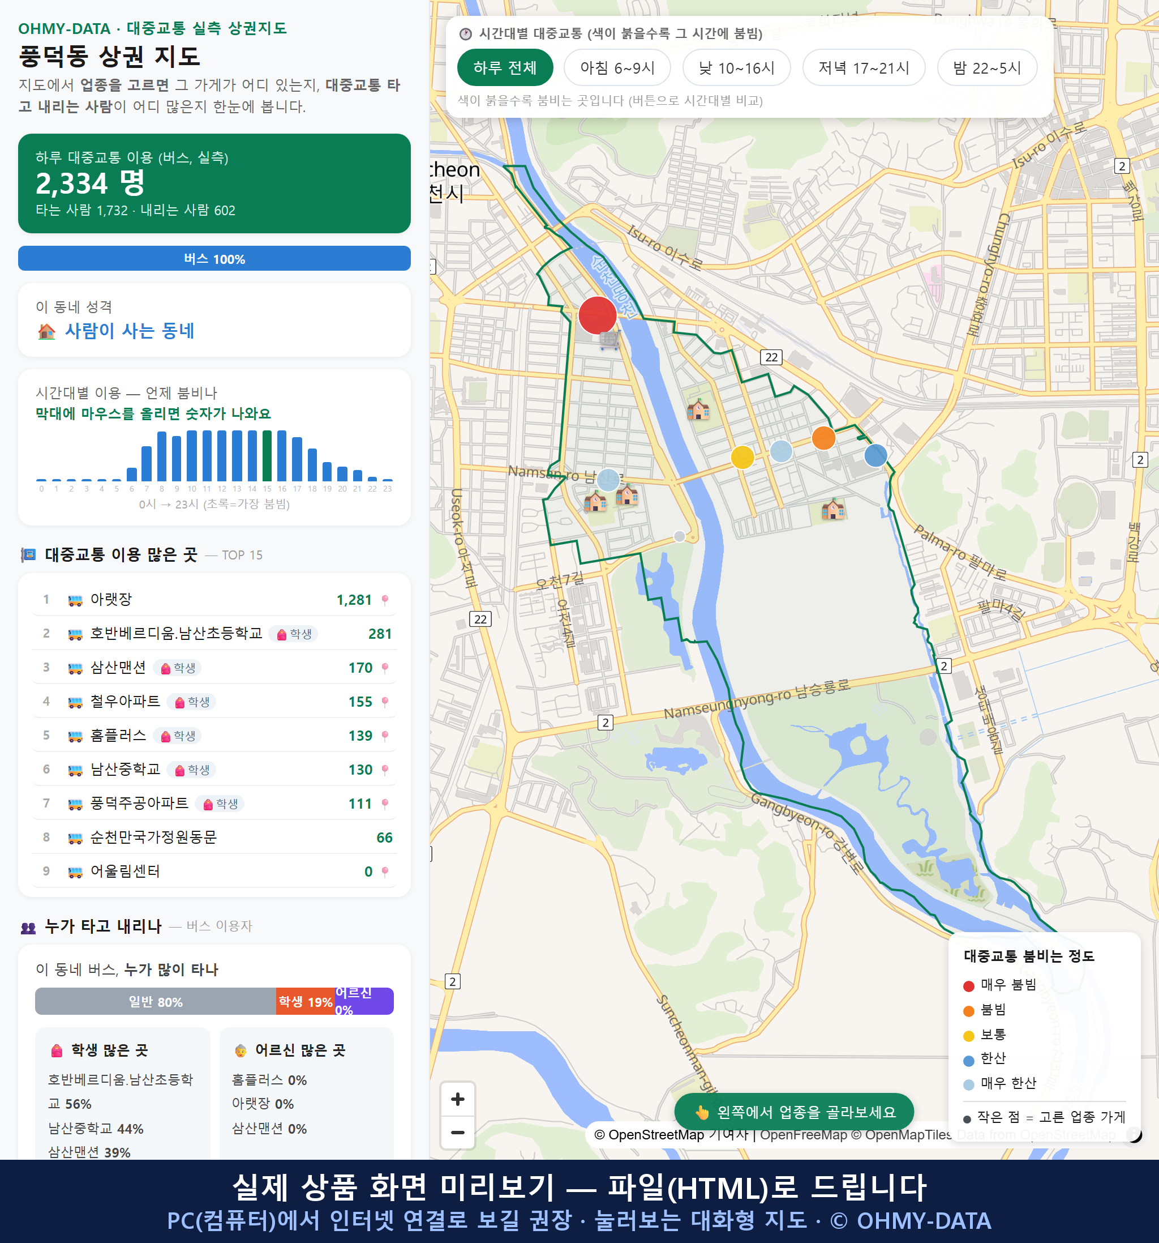The width and height of the screenshot is (1159, 1243).
Task: Open the 삼산맨션 stop row
Action: tap(214, 668)
